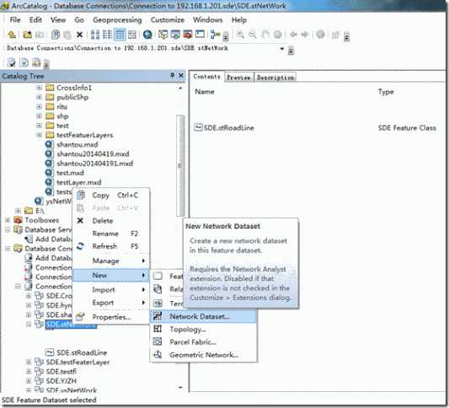Click the black X delete toolbar icon
The height and width of the screenshot is (408, 449).
tap(79, 35)
